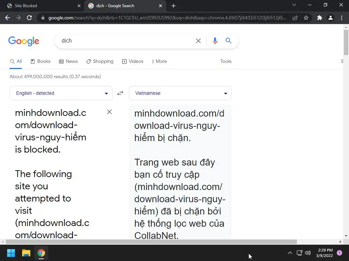The image size is (349, 261).
Task: Click the browser forward arrow
Action: pos(18,18)
